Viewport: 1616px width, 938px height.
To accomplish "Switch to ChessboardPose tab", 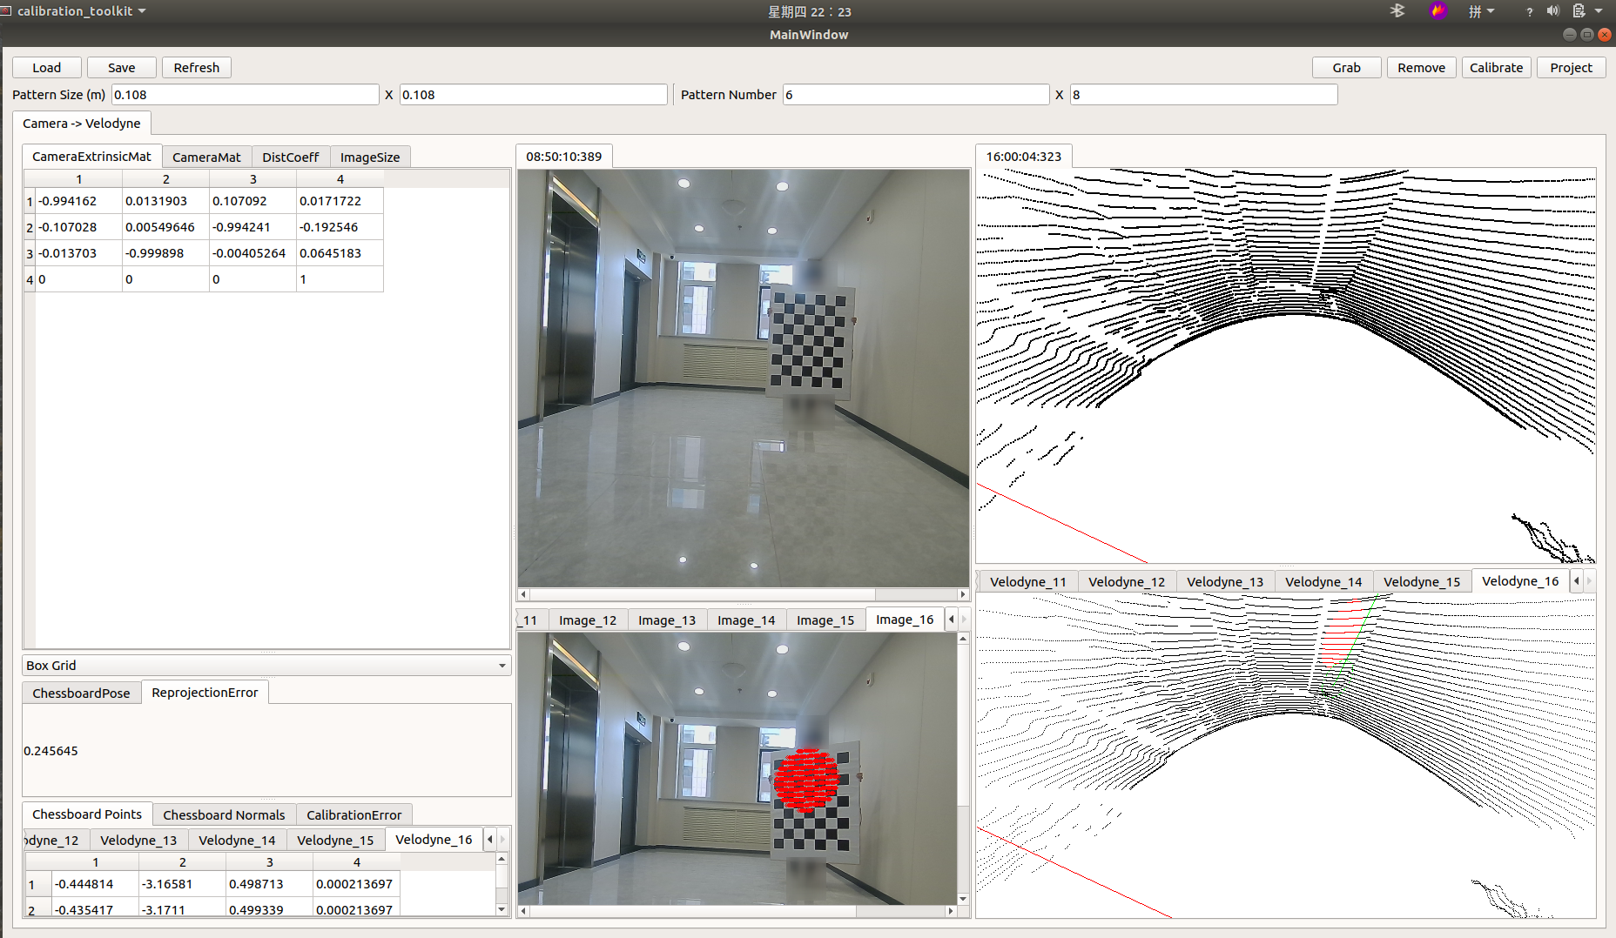I will 81,693.
